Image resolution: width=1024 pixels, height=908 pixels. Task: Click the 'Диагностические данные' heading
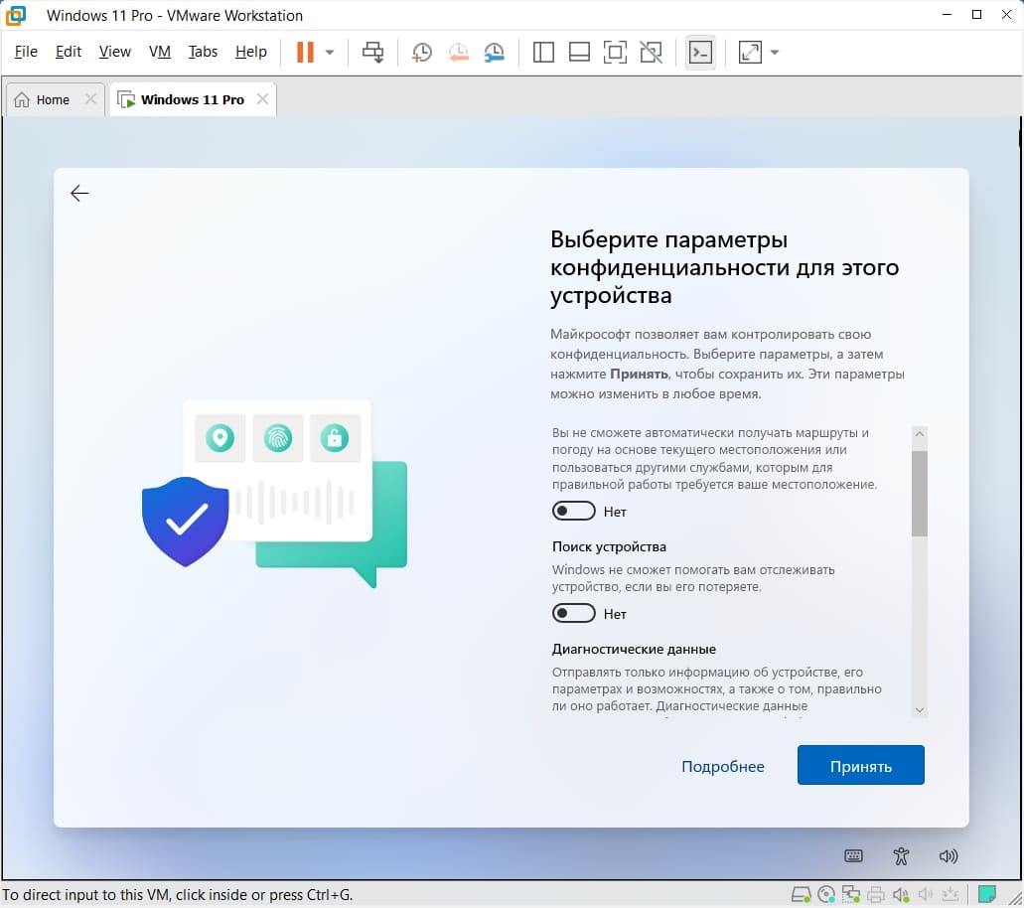(634, 650)
